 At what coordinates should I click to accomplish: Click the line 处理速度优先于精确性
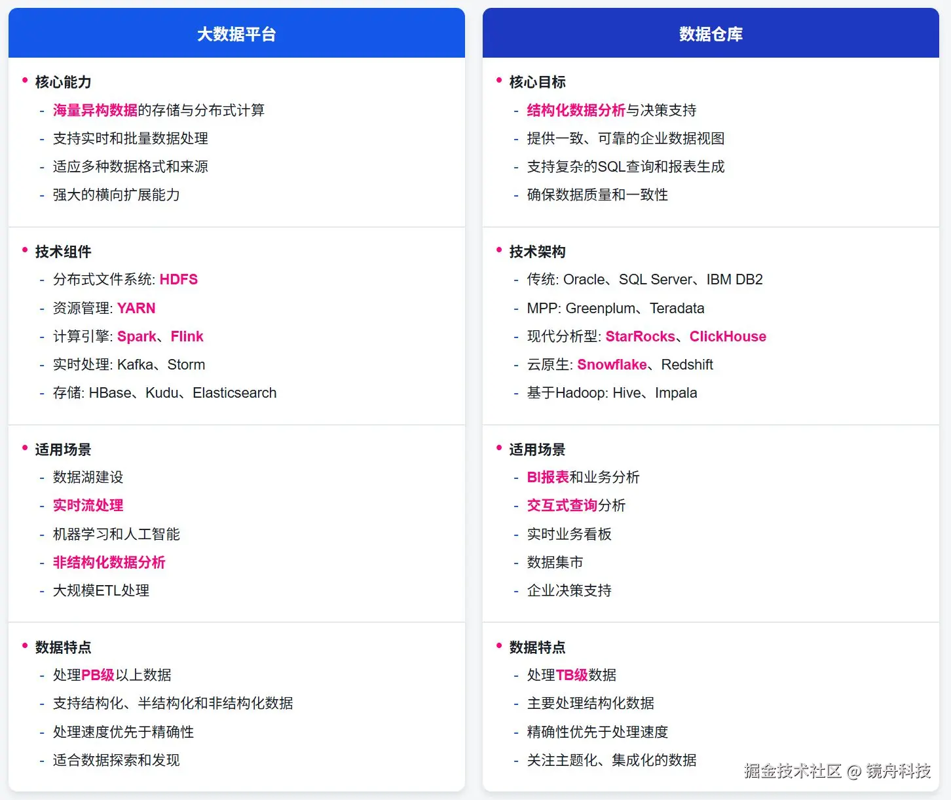pos(123,732)
